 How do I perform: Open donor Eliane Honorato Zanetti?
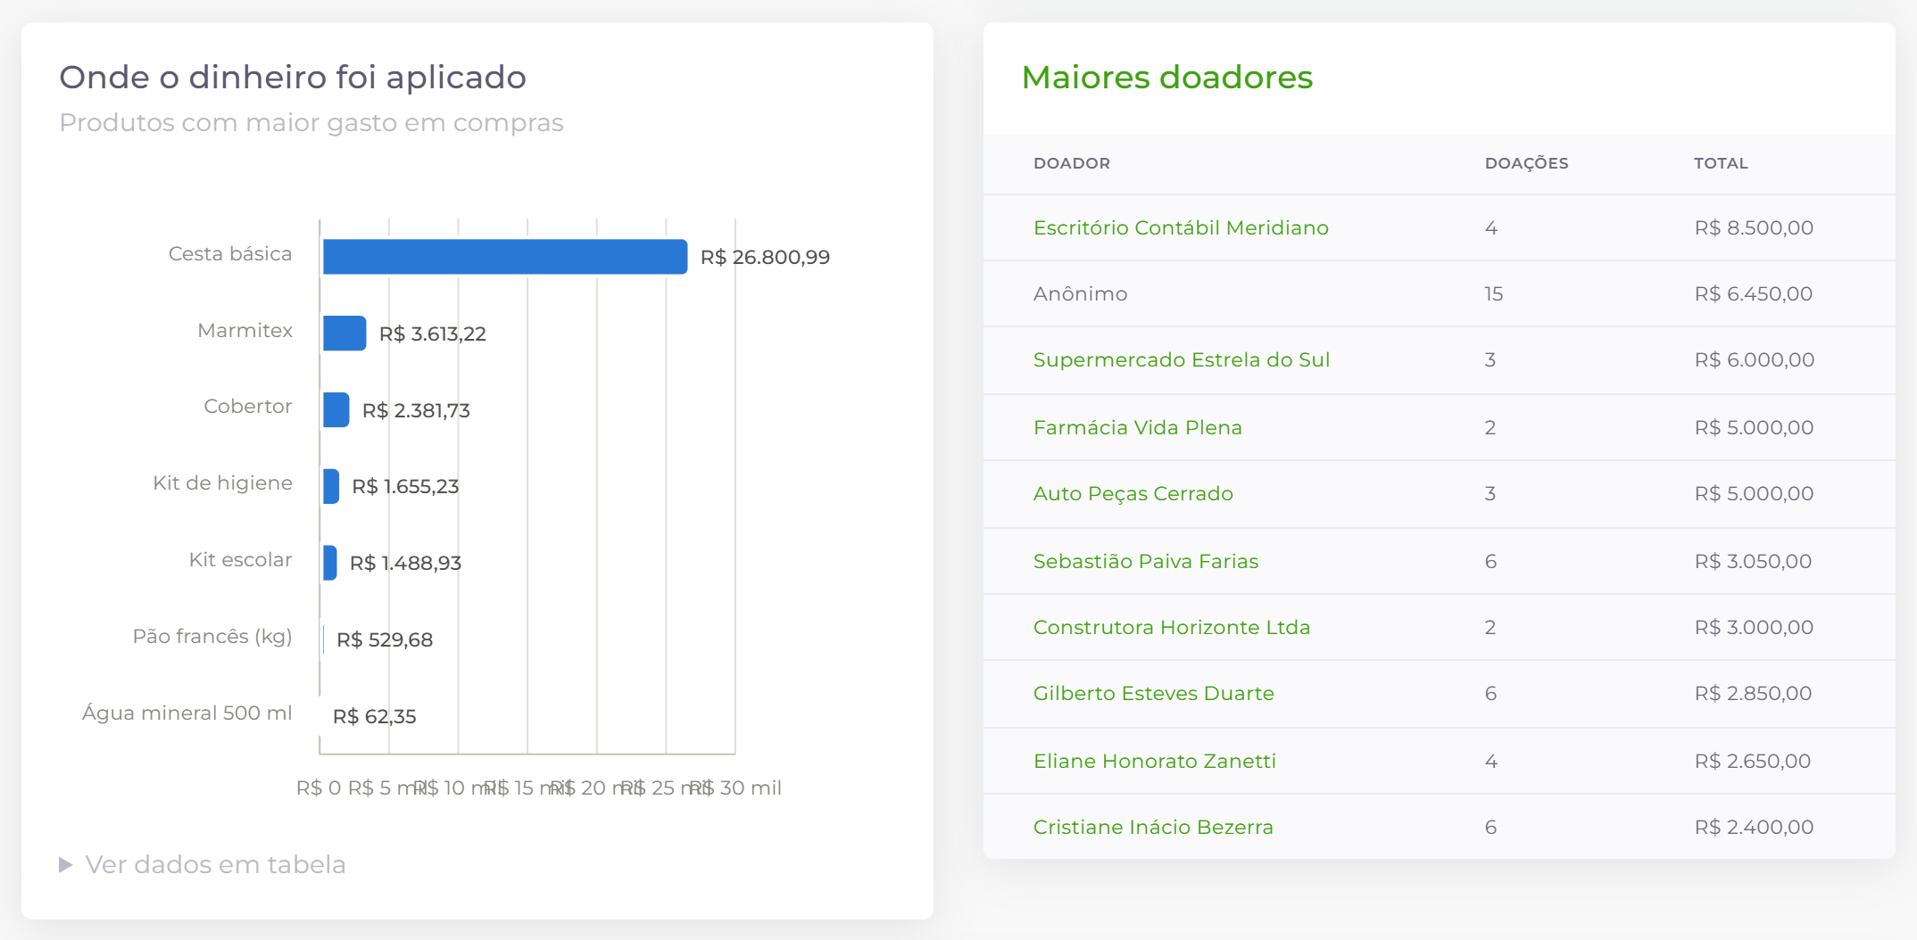(1155, 761)
